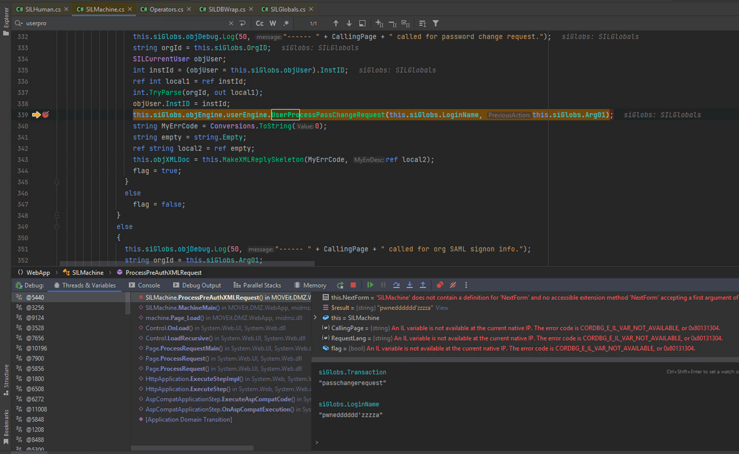Jump to previous search occurrence arrow
The image size is (739, 454).
point(336,23)
